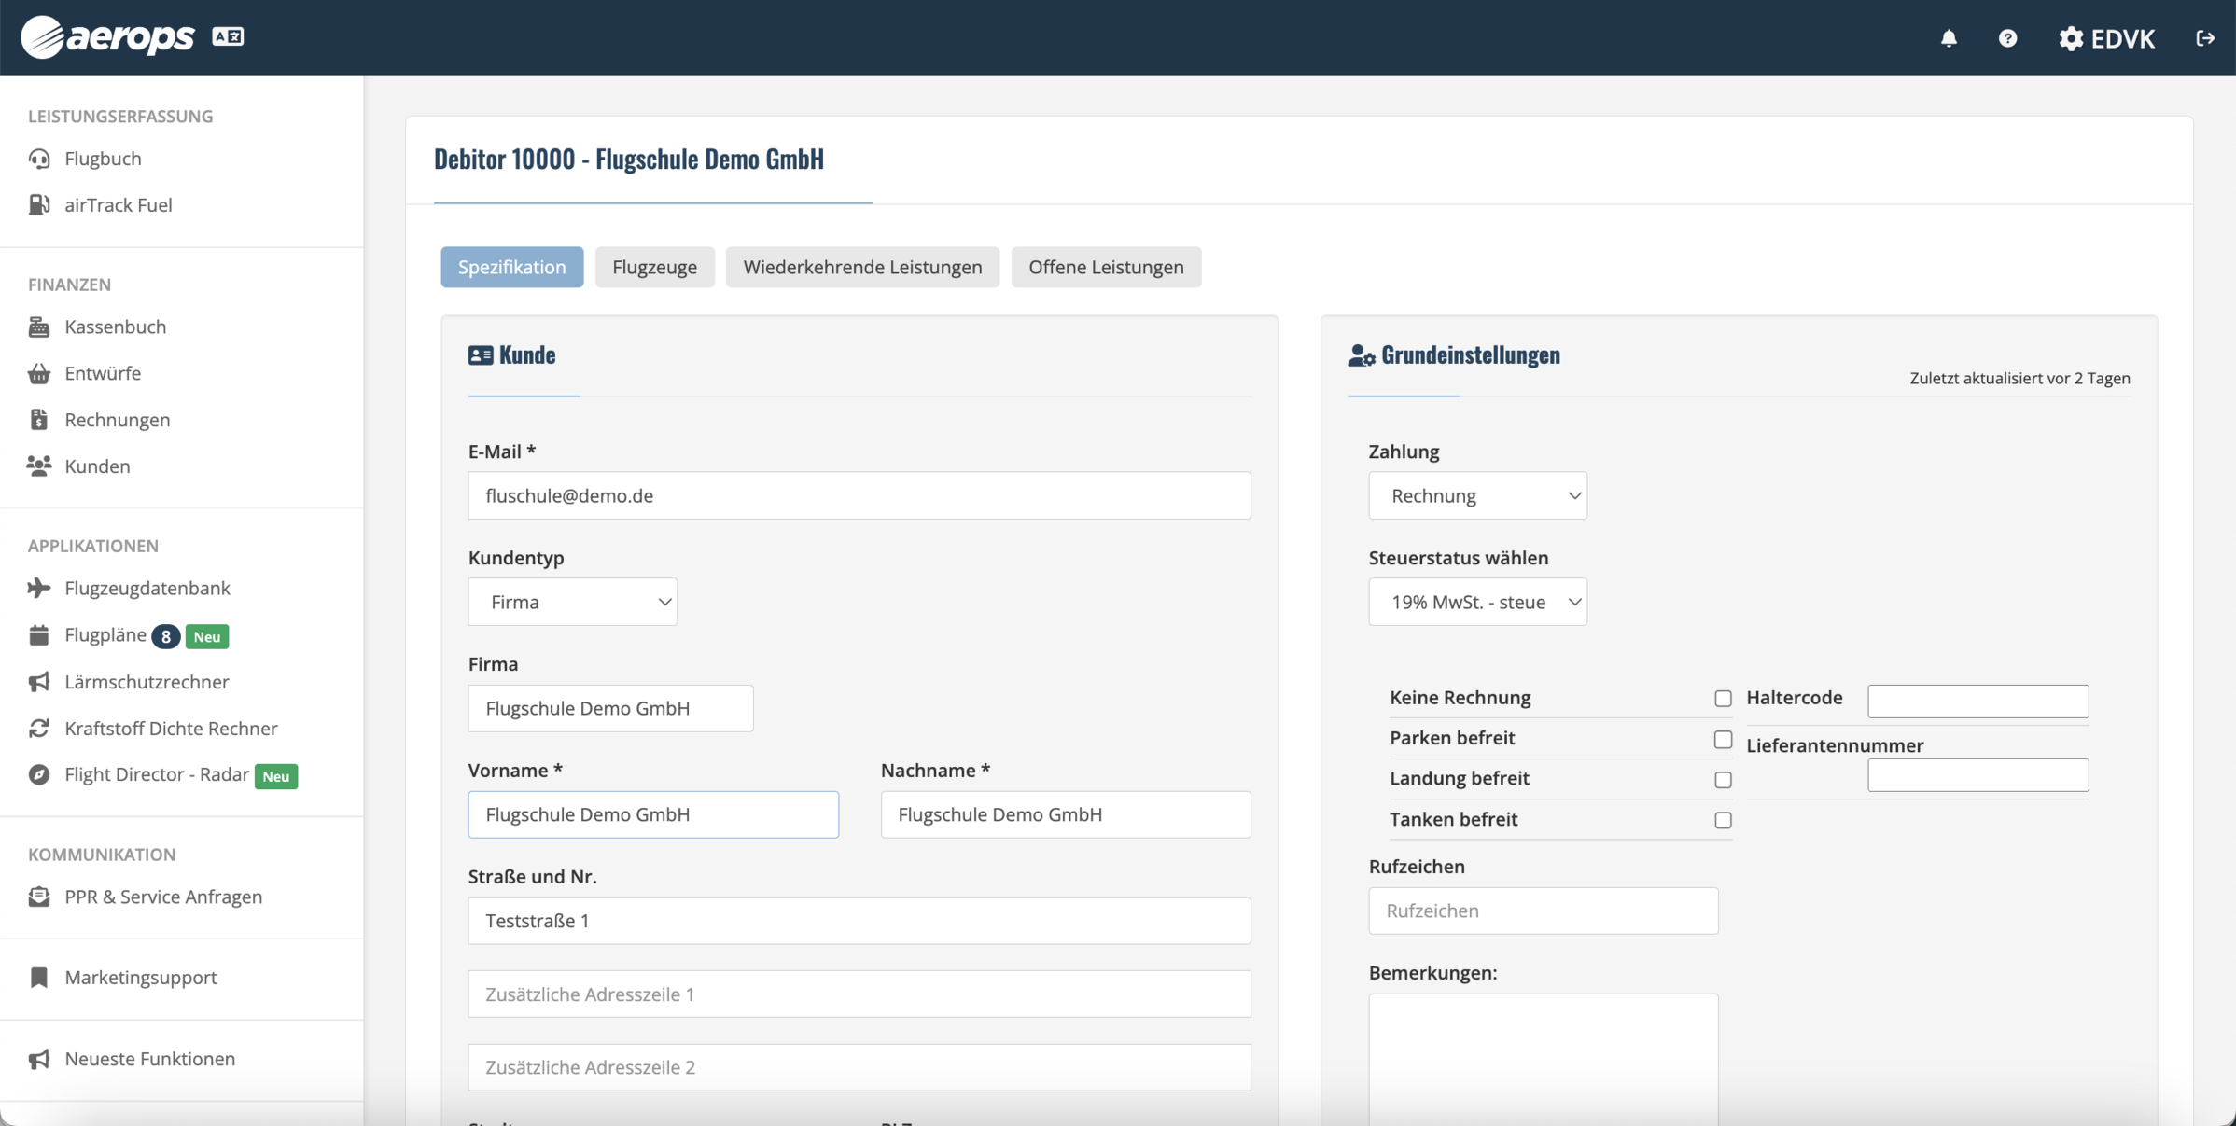The image size is (2236, 1126).
Task: Navigate to Rechnungen
Action: point(118,420)
